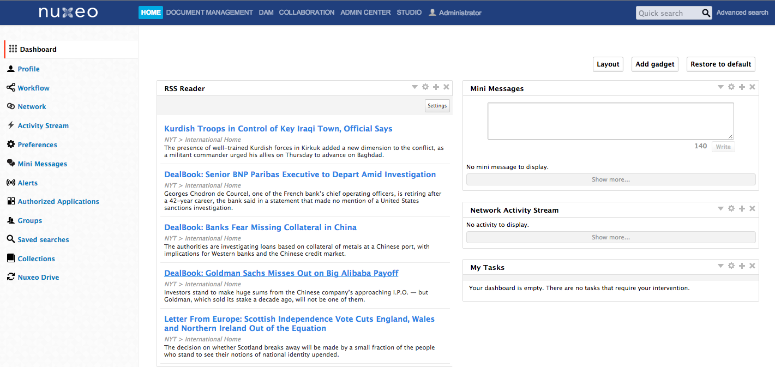Click the Collections book icon
The width and height of the screenshot is (775, 367).
point(11,258)
